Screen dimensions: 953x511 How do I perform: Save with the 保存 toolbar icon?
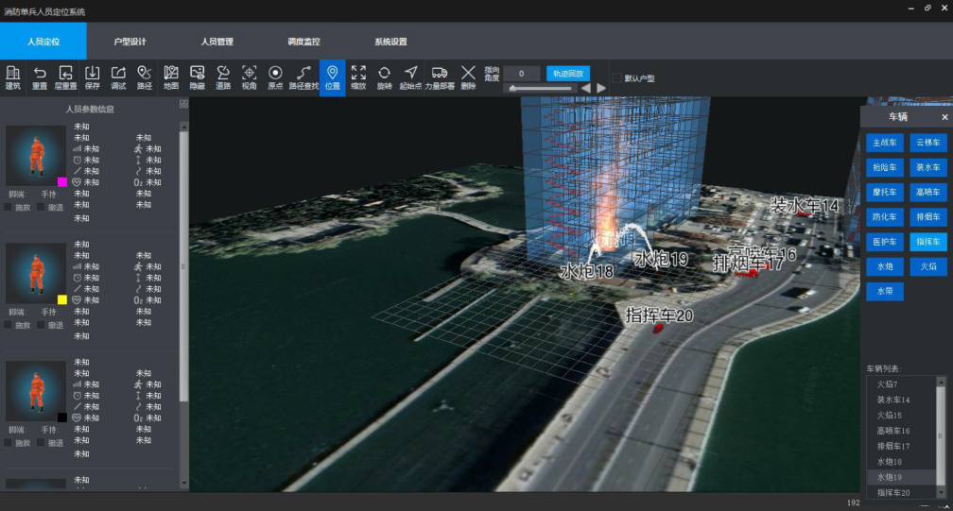(x=93, y=77)
